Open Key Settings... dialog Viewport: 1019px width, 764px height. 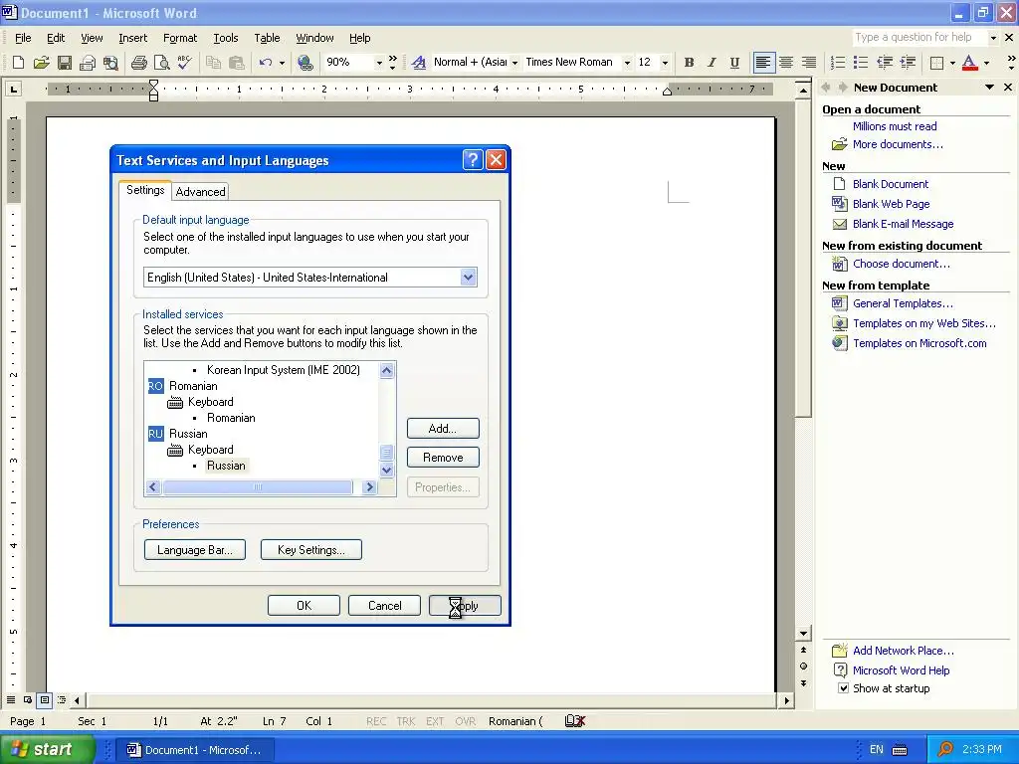click(310, 549)
